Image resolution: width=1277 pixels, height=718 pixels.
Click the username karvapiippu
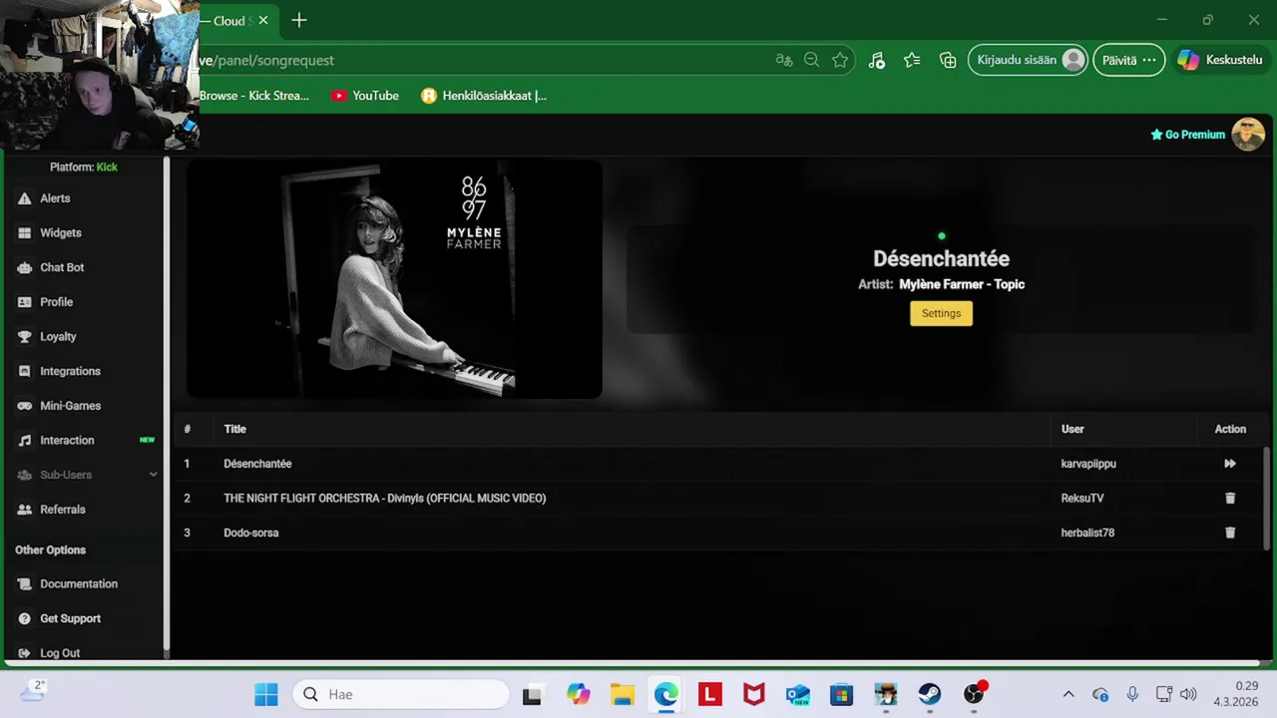[1088, 464]
